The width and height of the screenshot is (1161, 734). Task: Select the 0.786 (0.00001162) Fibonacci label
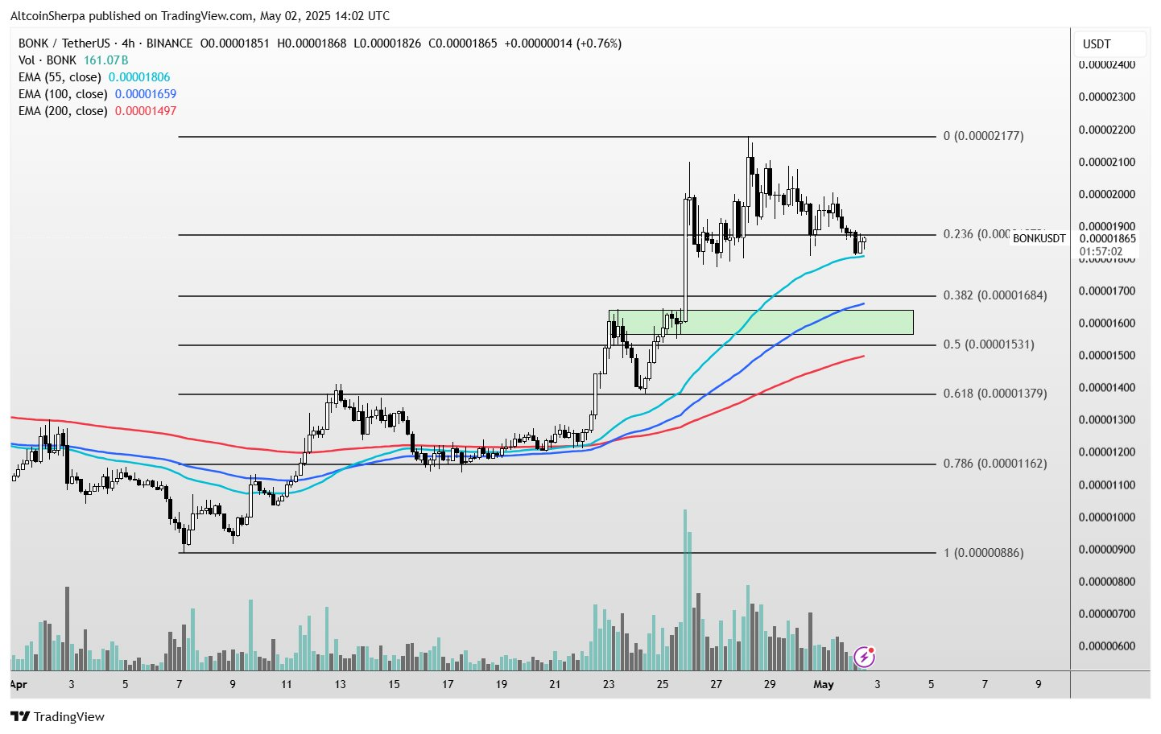click(x=995, y=464)
